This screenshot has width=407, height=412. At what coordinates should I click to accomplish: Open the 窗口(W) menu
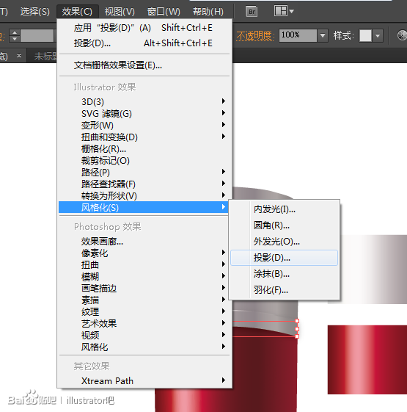(x=164, y=12)
